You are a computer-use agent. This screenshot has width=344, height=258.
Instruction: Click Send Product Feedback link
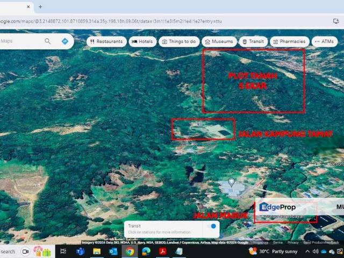tap(321, 242)
